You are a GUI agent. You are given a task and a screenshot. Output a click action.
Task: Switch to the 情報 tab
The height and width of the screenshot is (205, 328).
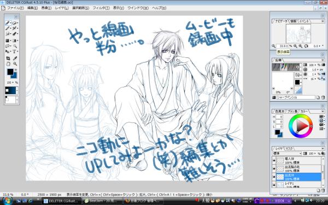click(294, 21)
